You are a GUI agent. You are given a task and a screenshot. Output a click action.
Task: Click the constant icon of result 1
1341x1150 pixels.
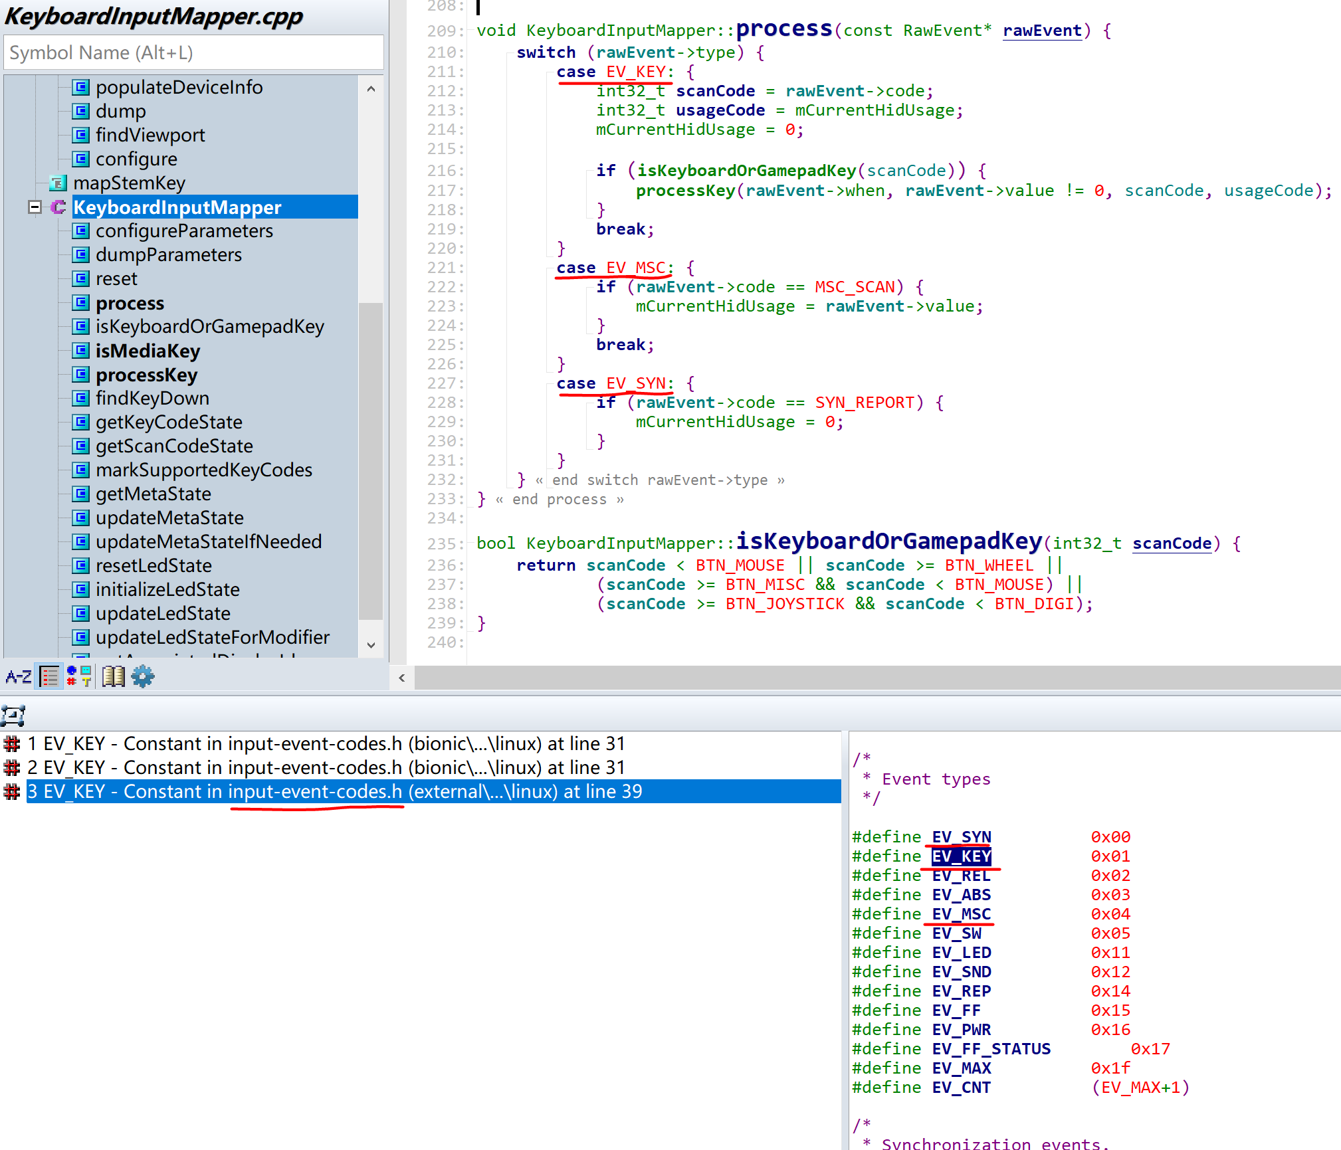12,743
